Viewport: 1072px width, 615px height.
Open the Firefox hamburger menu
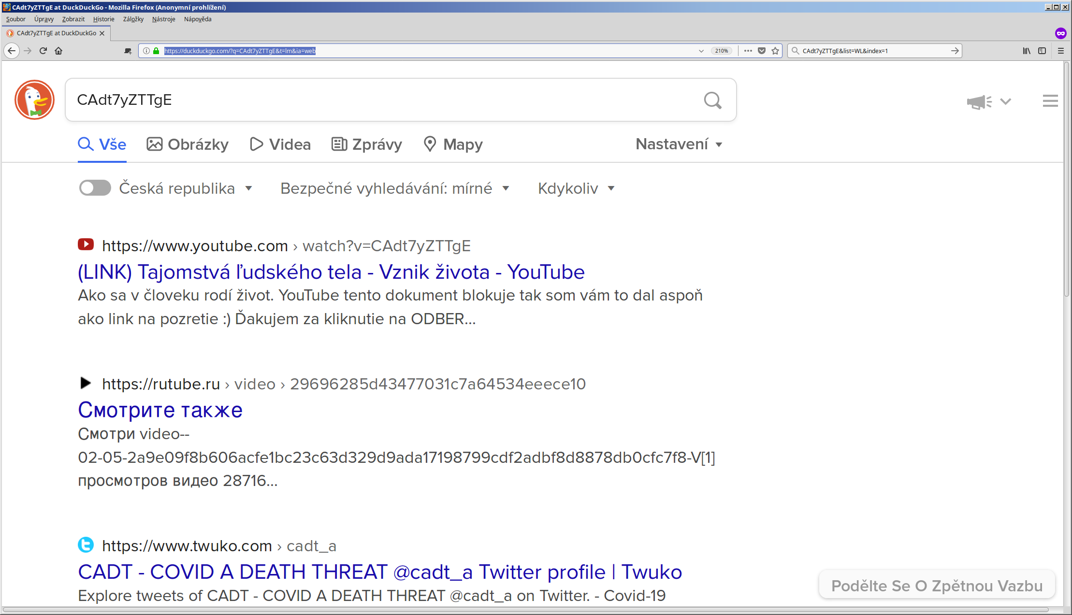(1061, 51)
